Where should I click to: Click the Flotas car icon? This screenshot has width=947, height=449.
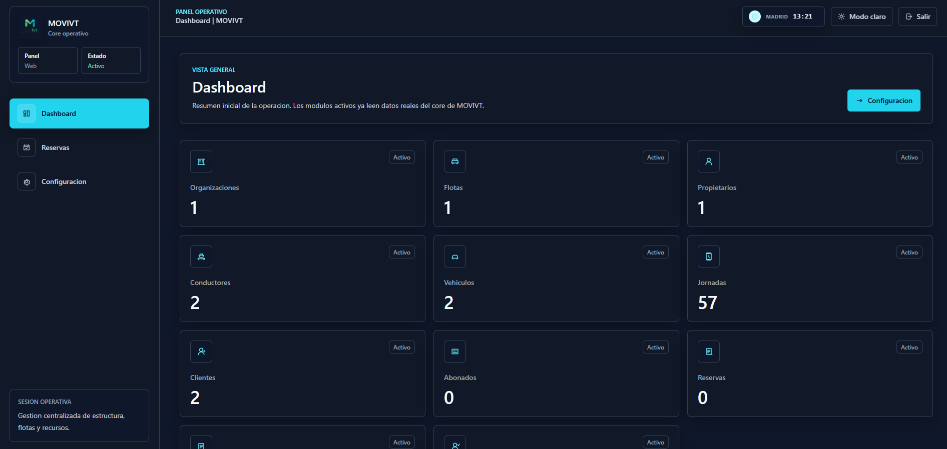(455, 161)
